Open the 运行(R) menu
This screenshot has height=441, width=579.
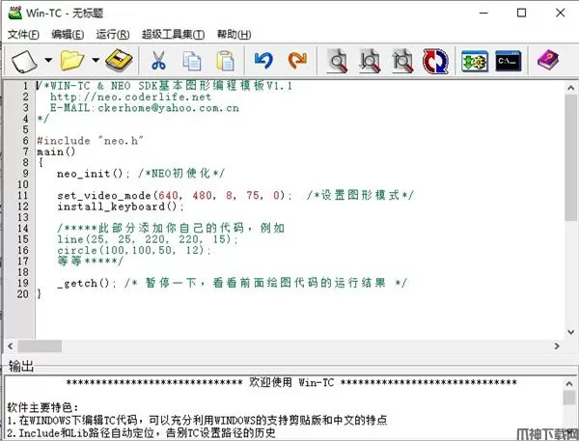pos(113,35)
